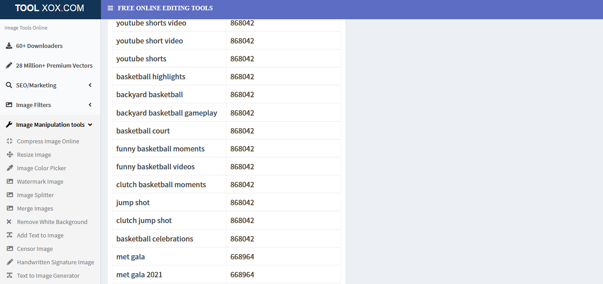
Task: Click the X icon beside Remove White Background
Action: pyautogui.click(x=9, y=222)
